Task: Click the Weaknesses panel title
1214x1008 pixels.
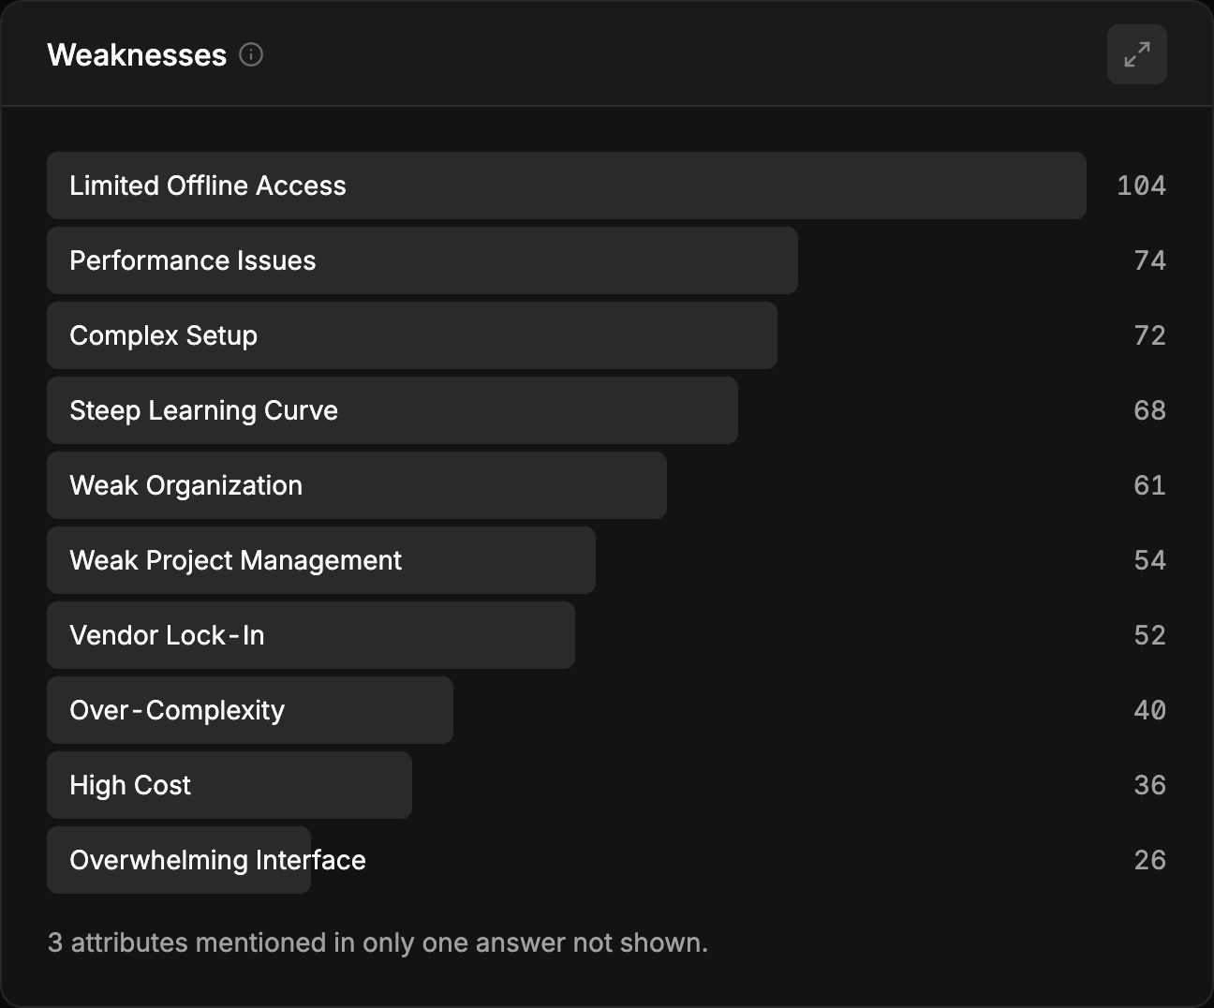Action: tap(137, 54)
